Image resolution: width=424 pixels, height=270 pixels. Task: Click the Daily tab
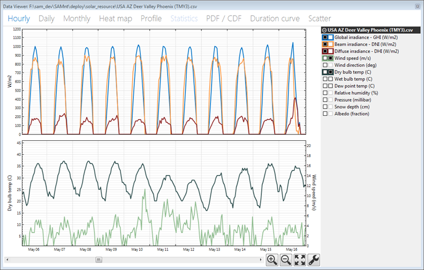click(x=47, y=18)
